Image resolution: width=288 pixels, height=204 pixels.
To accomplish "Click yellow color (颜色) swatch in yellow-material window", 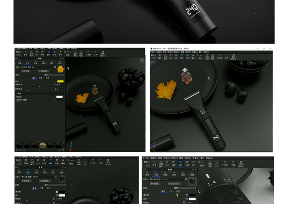I will pos(60,81).
